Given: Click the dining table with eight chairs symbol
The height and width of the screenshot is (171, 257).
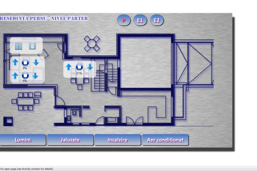Looking at the screenshot, I should [x=26, y=101].
